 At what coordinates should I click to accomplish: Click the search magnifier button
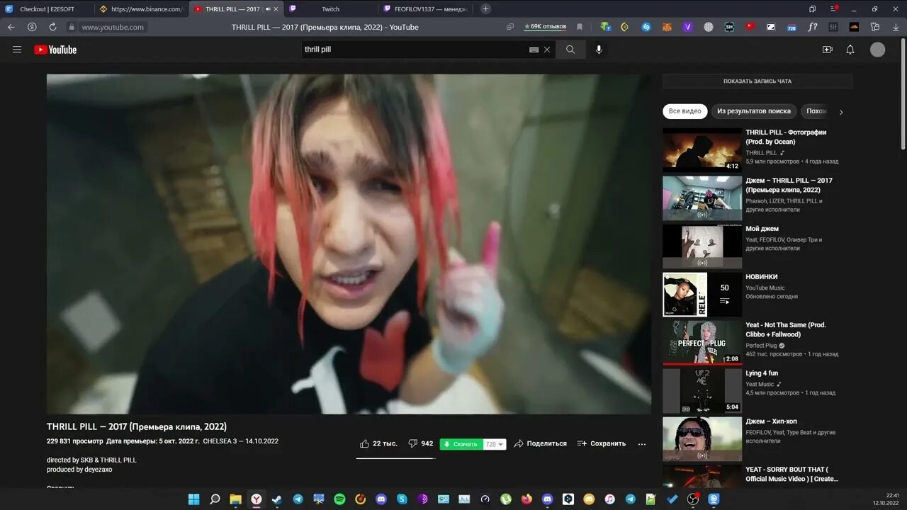[x=570, y=50]
